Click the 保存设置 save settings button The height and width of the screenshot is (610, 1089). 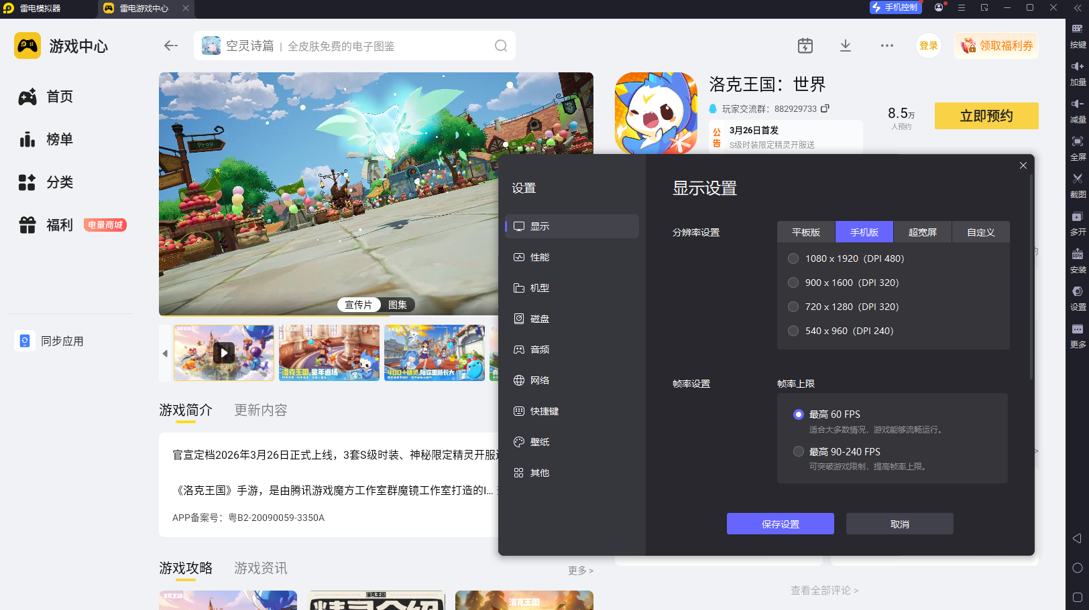(780, 523)
